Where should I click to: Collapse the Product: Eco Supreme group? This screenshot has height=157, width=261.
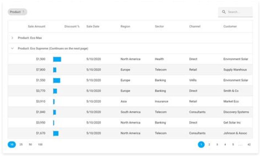12,49
